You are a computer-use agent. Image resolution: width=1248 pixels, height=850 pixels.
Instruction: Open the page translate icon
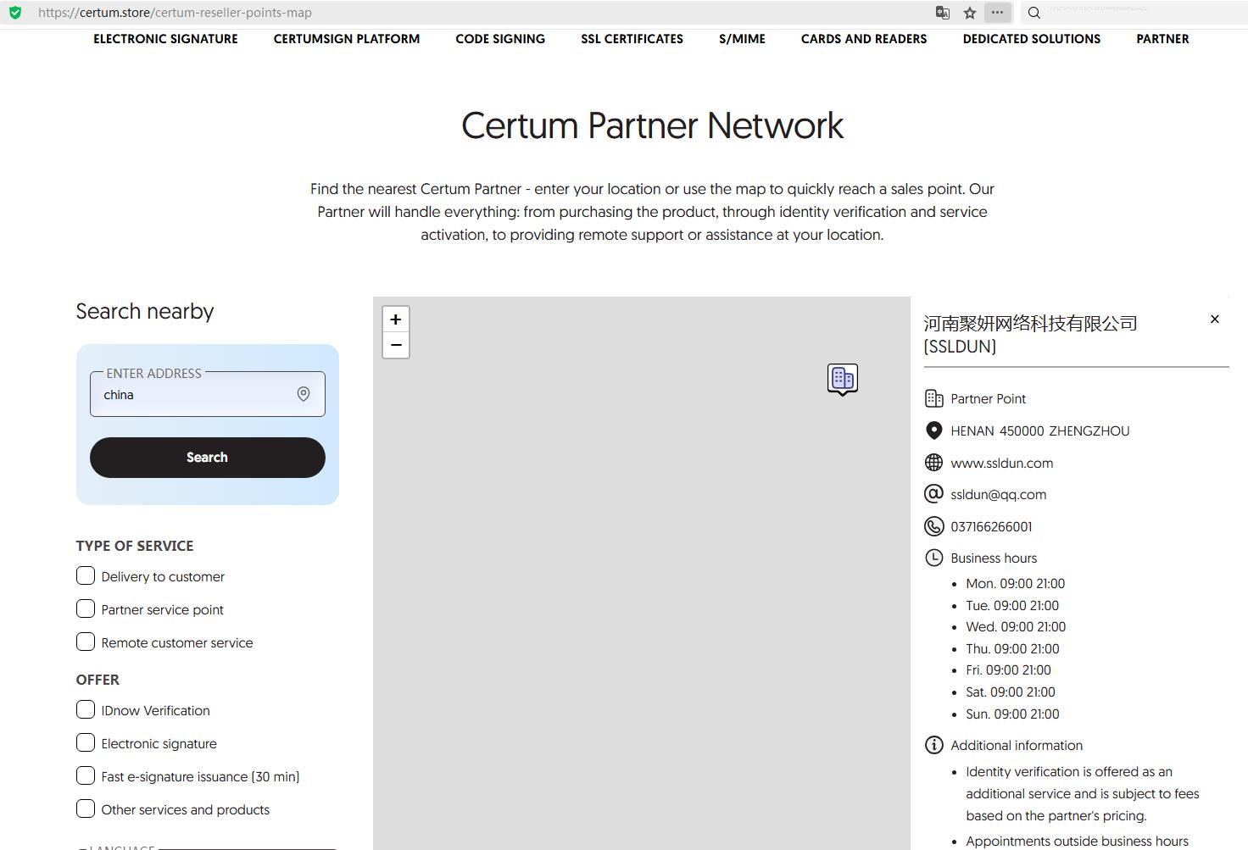click(943, 13)
